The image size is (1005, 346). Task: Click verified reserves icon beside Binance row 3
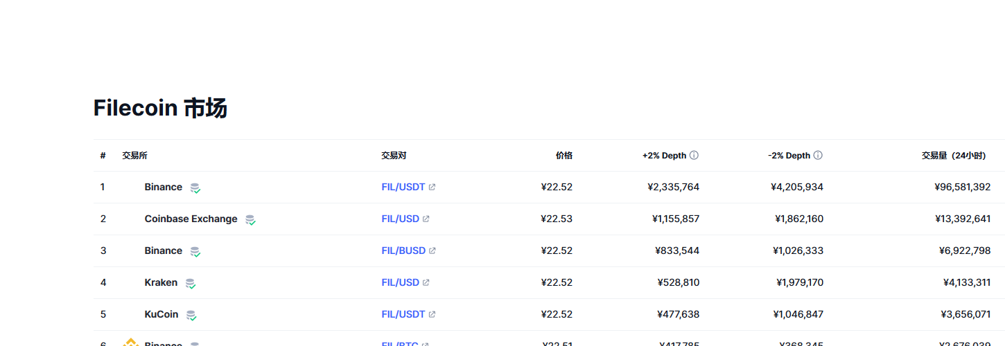pyautogui.click(x=195, y=251)
